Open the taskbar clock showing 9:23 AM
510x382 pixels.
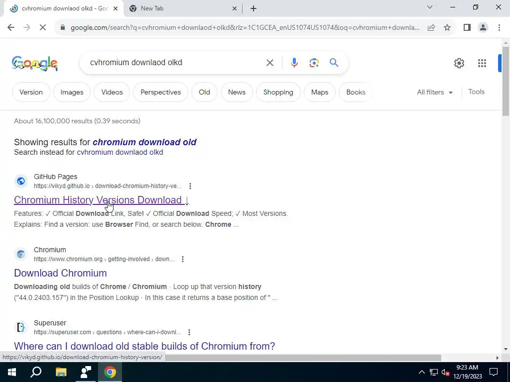467,372
